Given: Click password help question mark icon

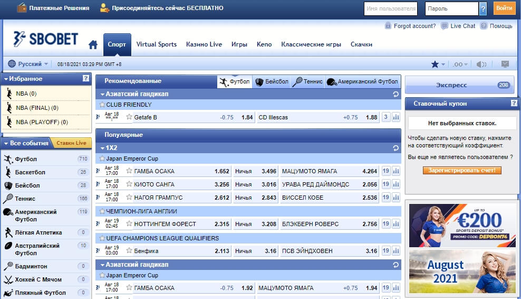Looking at the screenshot, I should coord(483,8).
